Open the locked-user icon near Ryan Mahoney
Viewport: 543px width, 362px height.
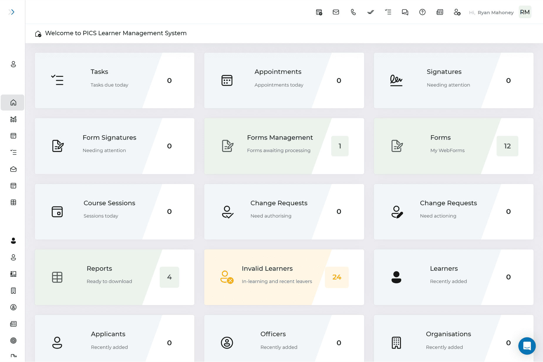click(457, 12)
